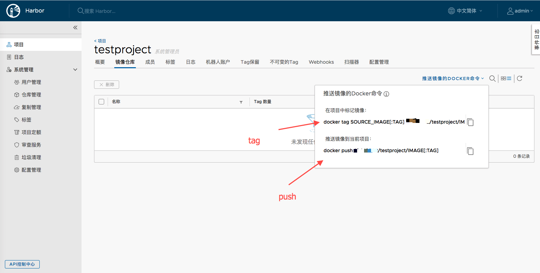Collapse the left navigation sidebar
540x273 pixels.
[x=75, y=27]
